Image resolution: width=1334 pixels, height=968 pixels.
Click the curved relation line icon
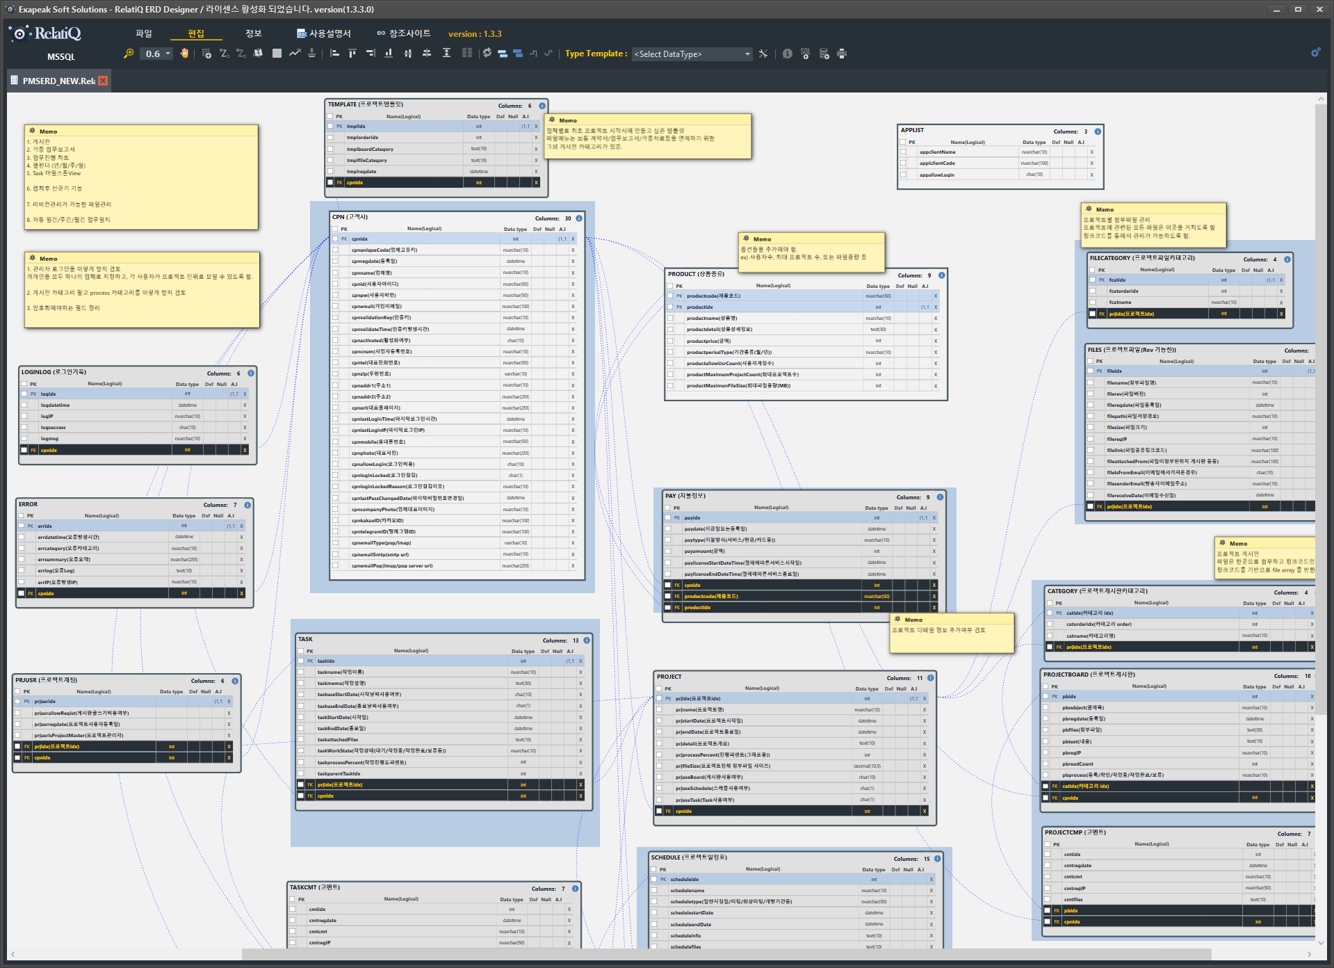548,54
